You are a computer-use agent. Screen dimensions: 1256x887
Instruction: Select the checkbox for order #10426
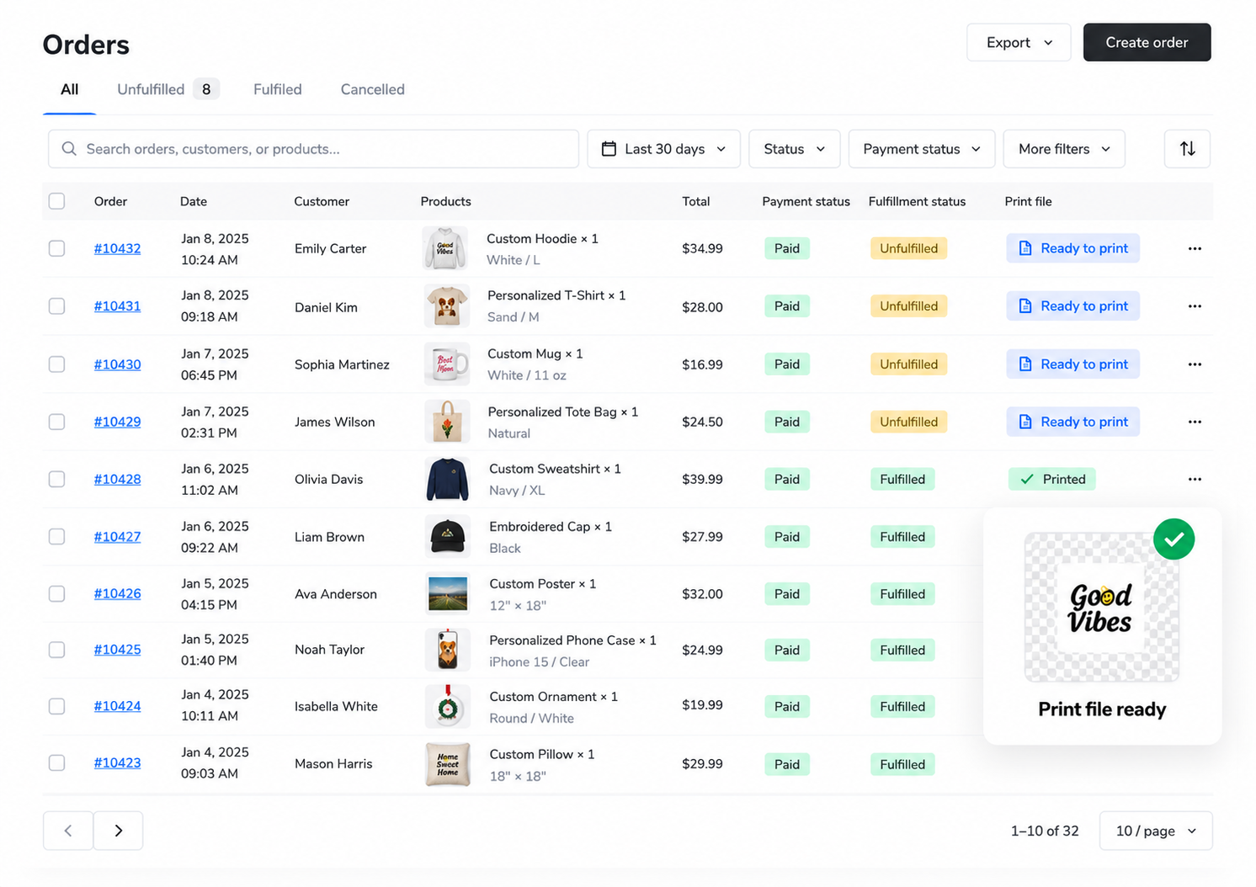(56, 594)
